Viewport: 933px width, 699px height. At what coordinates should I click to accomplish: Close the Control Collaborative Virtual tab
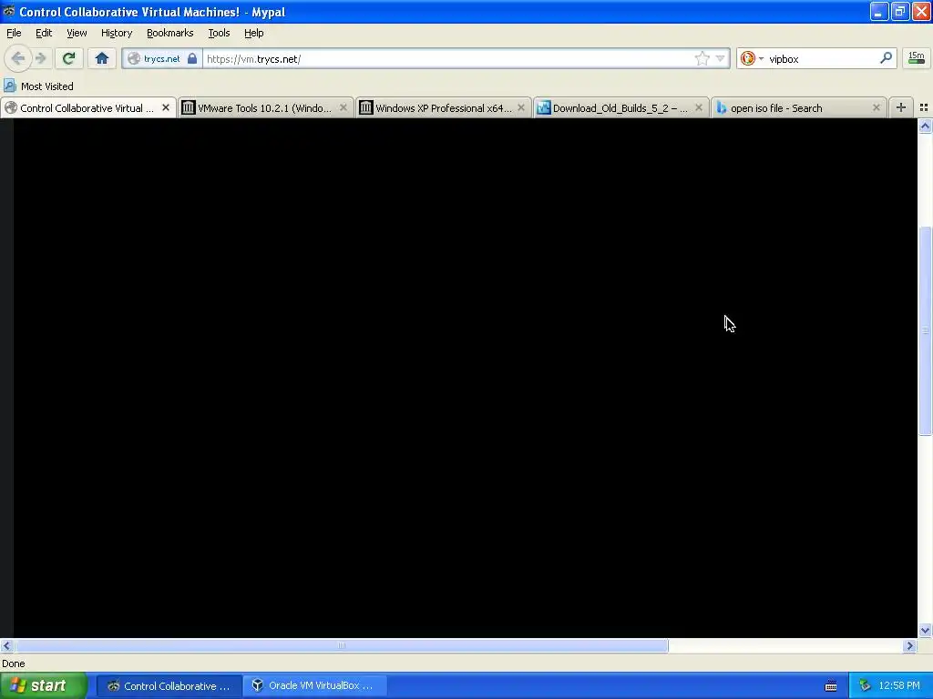click(166, 107)
